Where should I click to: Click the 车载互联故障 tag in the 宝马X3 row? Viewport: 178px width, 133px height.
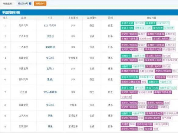(146, 71)
